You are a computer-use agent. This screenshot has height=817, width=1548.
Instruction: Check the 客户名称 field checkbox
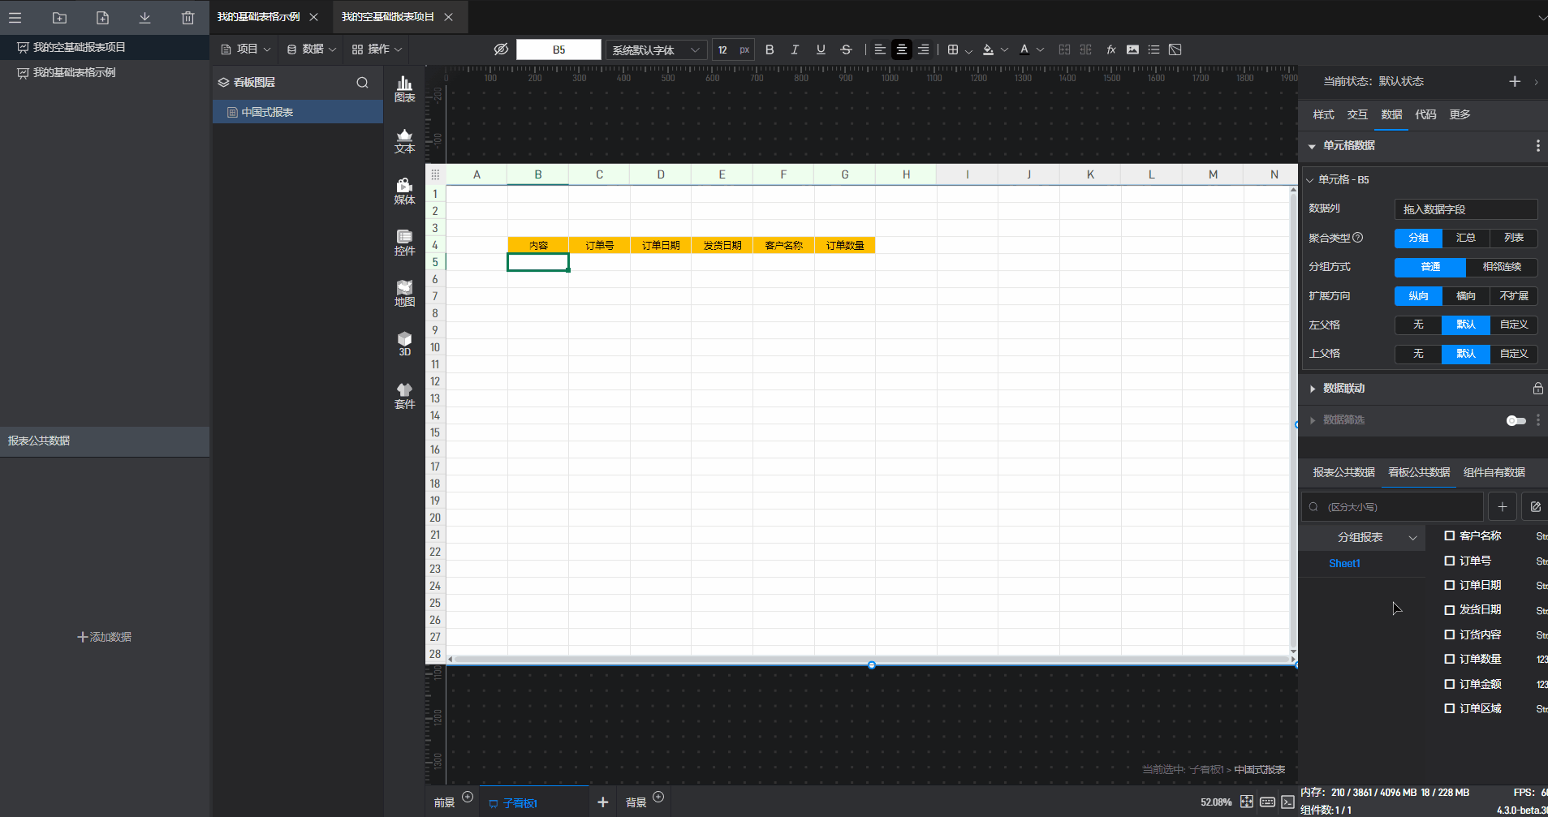1449,535
